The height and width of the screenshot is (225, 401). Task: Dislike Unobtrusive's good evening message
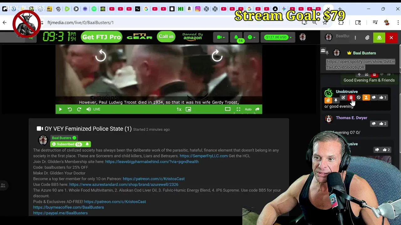(x=374, y=97)
